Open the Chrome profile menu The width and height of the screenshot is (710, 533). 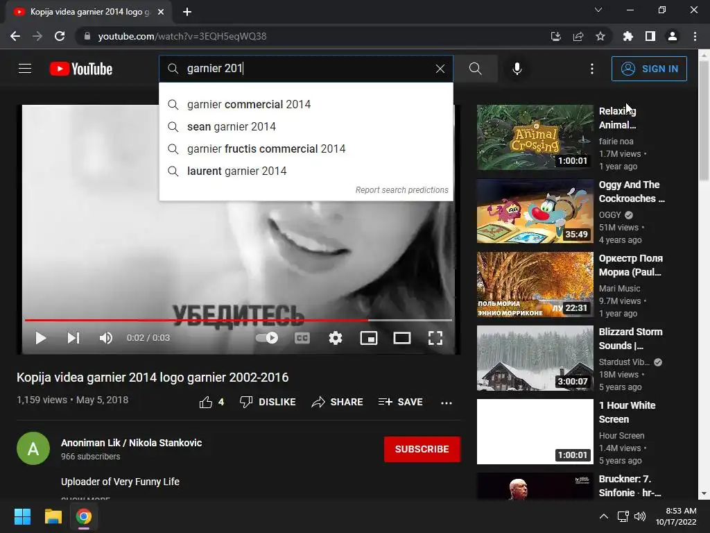pyautogui.click(x=673, y=36)
